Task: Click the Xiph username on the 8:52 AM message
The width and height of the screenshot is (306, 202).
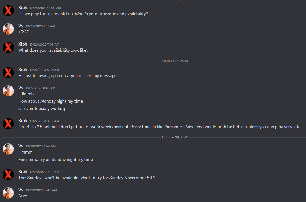Action: [23, 120]
